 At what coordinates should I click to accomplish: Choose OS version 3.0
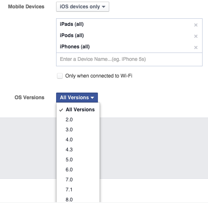[x=78, y=130]
